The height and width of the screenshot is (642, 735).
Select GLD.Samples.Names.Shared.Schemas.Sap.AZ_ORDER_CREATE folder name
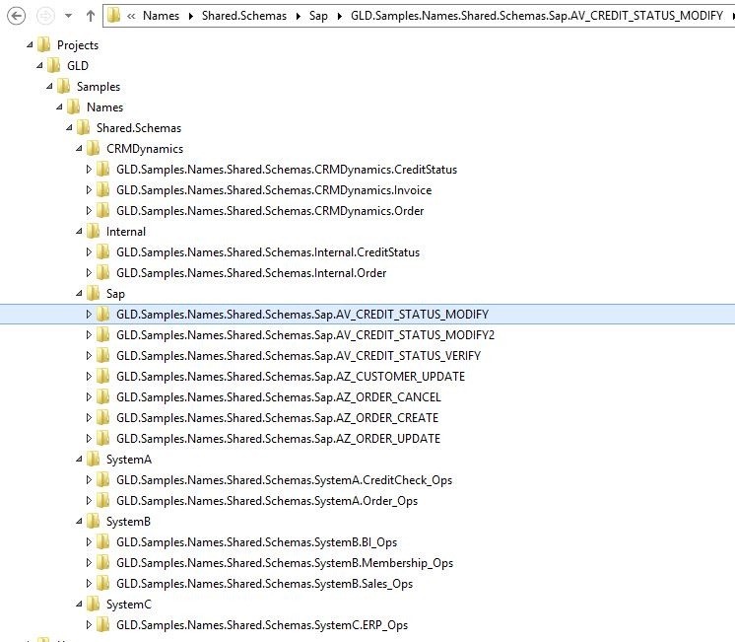point(277,418)
